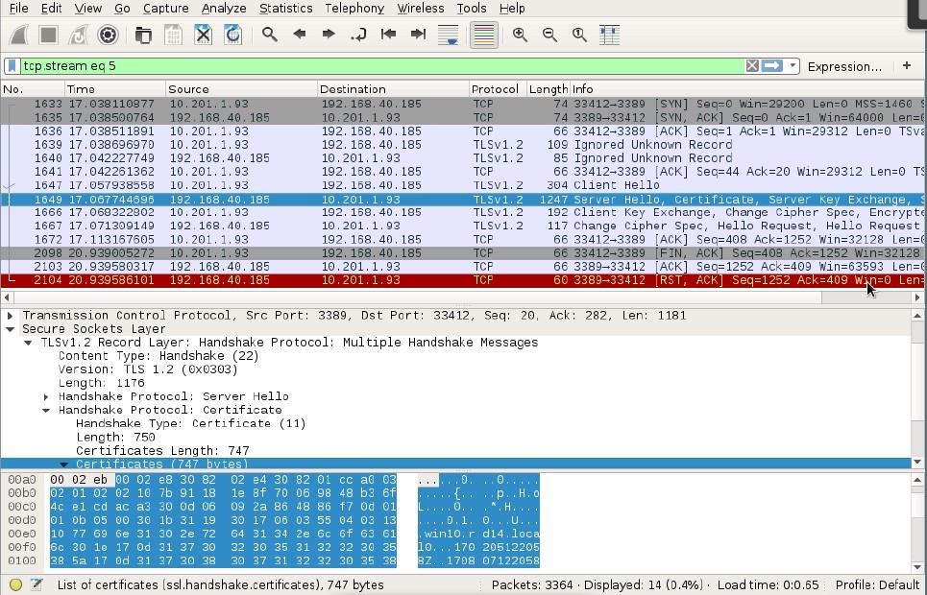Screen dimensions: 927x595
Task: Collapse Handshake Protocol: Certificate node
Action: click(46, 411)
